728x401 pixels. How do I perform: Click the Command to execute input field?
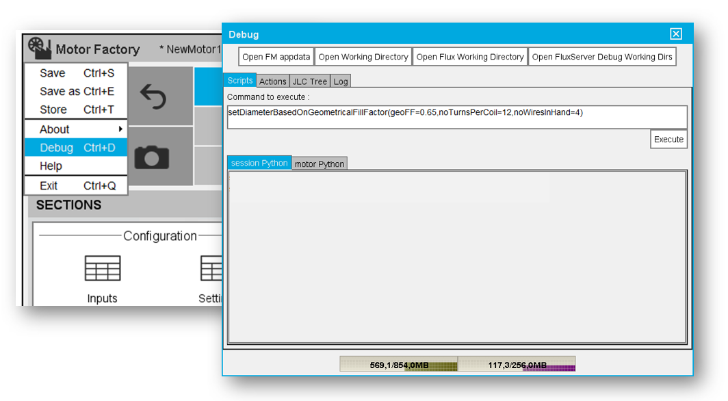456,117
